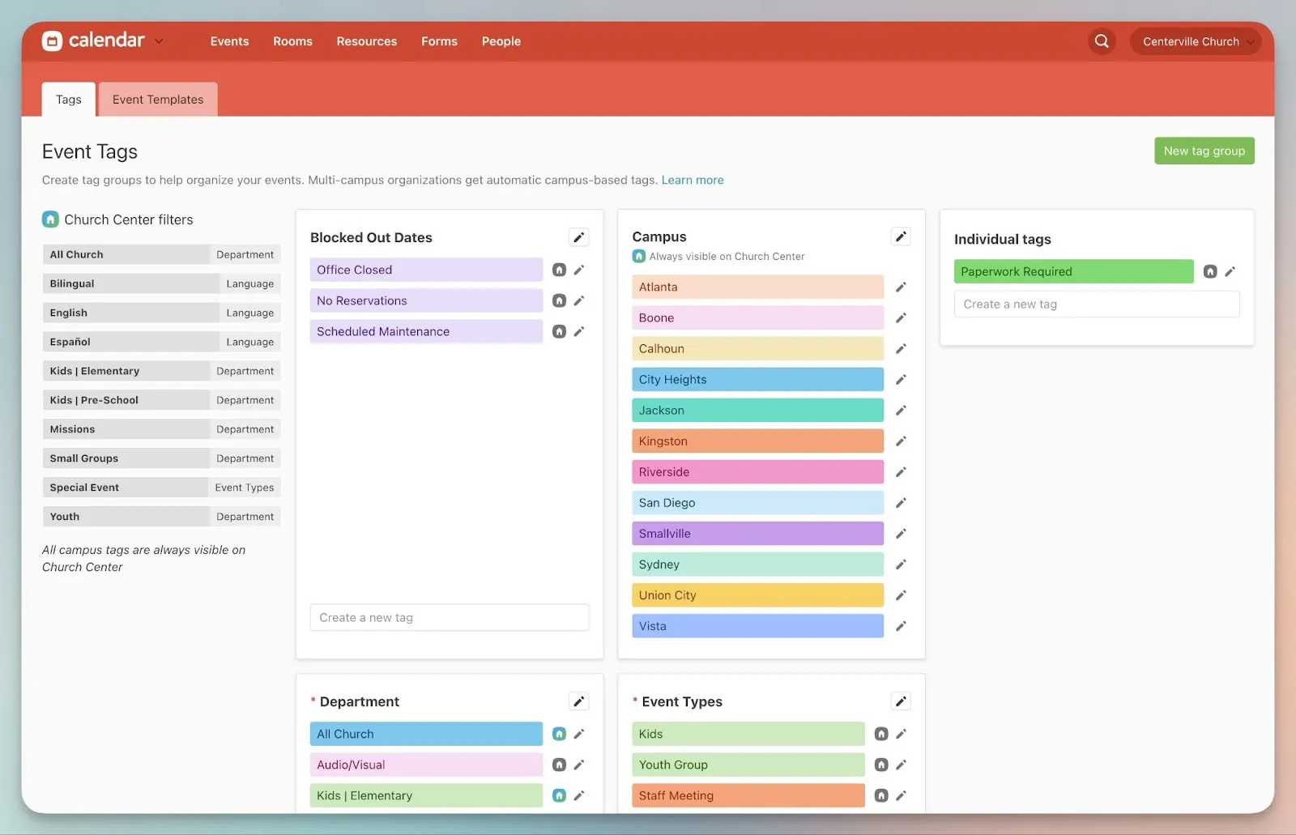This screenshot has height=835, width=1296.
Task: Toggle Church Center visibility for All Church
Action: [x=559, y=734]
